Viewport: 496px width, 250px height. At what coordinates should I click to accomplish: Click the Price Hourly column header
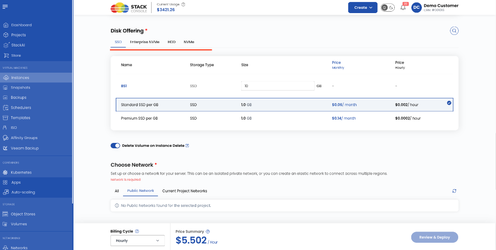click(400, 65)
